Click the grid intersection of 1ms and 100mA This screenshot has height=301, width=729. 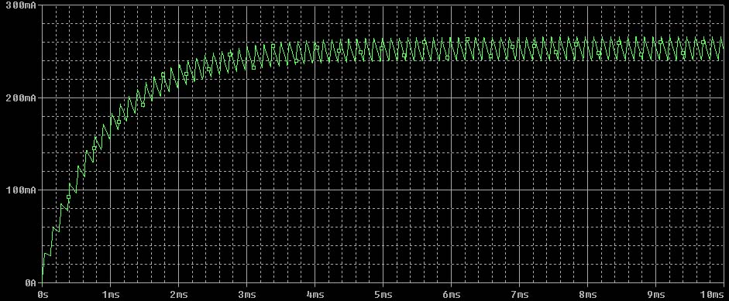pos(110,190)
